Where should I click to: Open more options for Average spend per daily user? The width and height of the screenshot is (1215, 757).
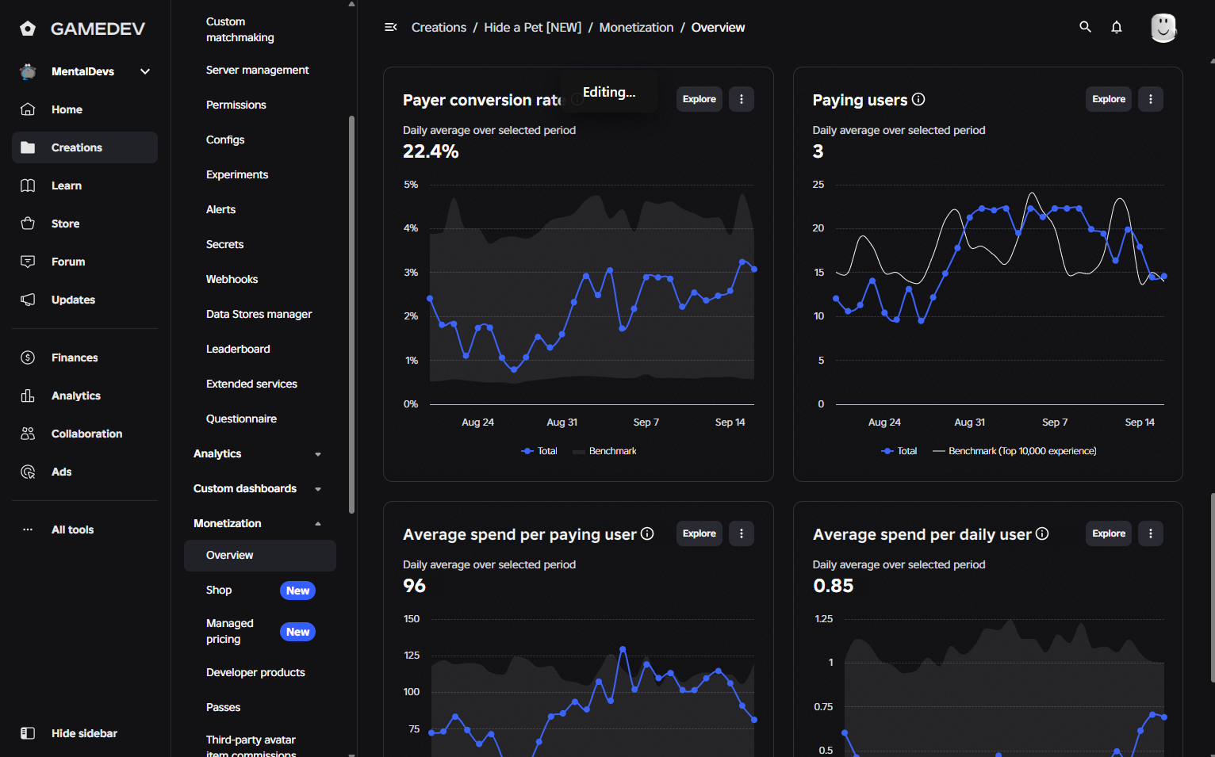pos(1151,533)
